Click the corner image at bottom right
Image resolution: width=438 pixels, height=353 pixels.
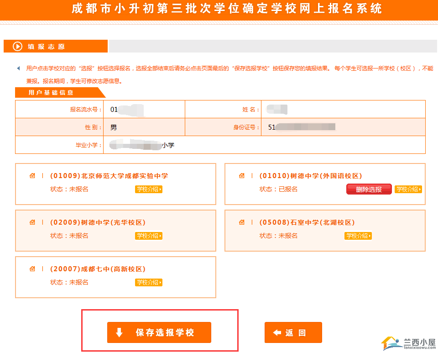click(x=408, y=344)
